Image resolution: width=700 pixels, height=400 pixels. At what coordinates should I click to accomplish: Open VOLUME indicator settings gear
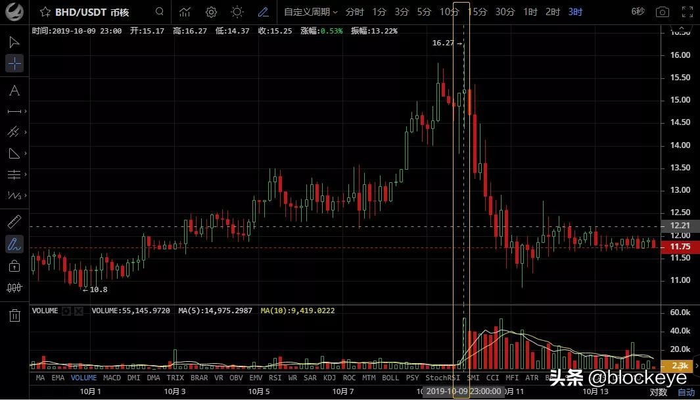(66, 311)
